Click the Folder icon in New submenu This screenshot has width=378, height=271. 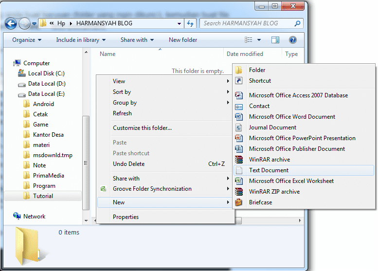pos(239,70)
